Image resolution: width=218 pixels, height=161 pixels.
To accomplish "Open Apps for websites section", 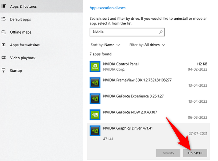I will (25, 45).
